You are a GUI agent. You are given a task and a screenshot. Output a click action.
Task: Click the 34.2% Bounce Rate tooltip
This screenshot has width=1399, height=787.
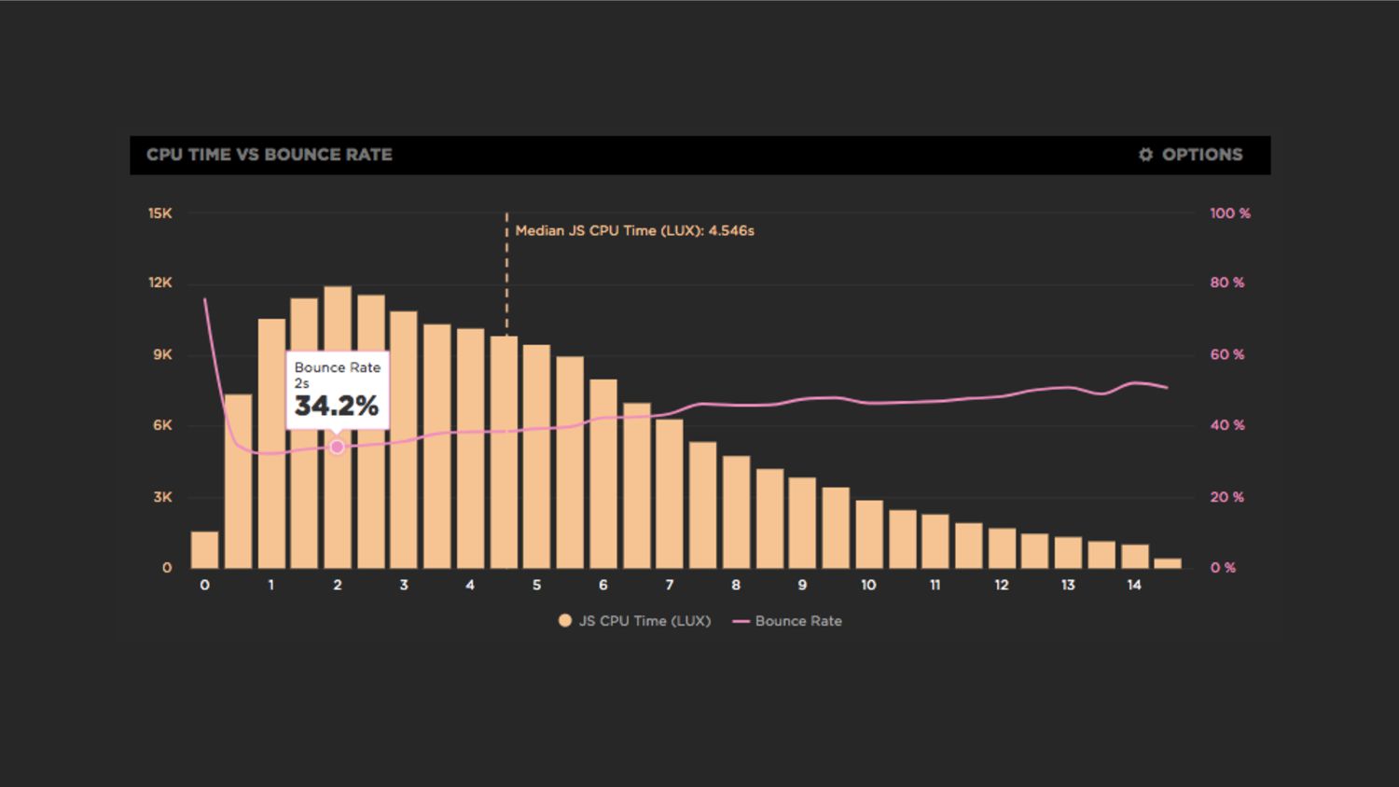pos(337,390)
